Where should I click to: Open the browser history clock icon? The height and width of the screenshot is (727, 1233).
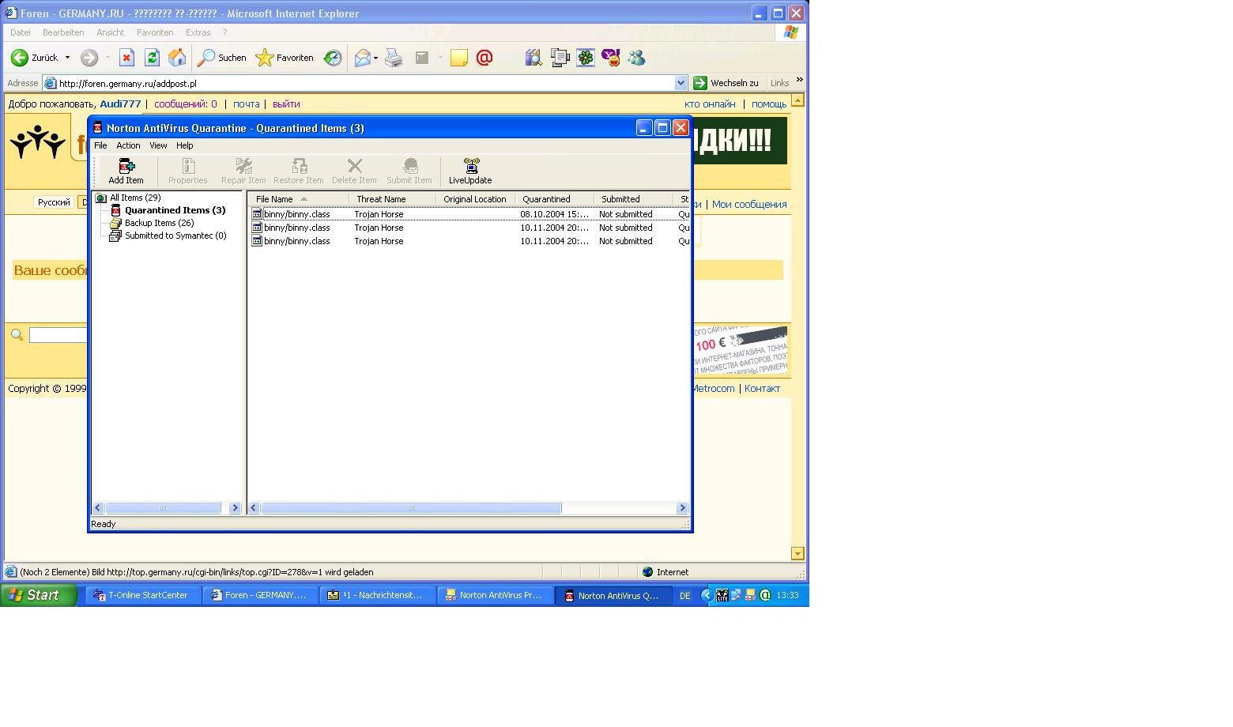[333, 58]
